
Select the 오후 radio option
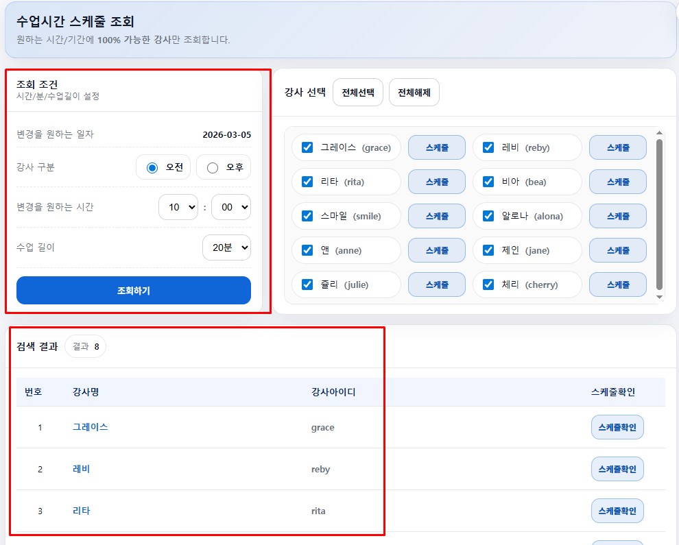tap(213, 167)
